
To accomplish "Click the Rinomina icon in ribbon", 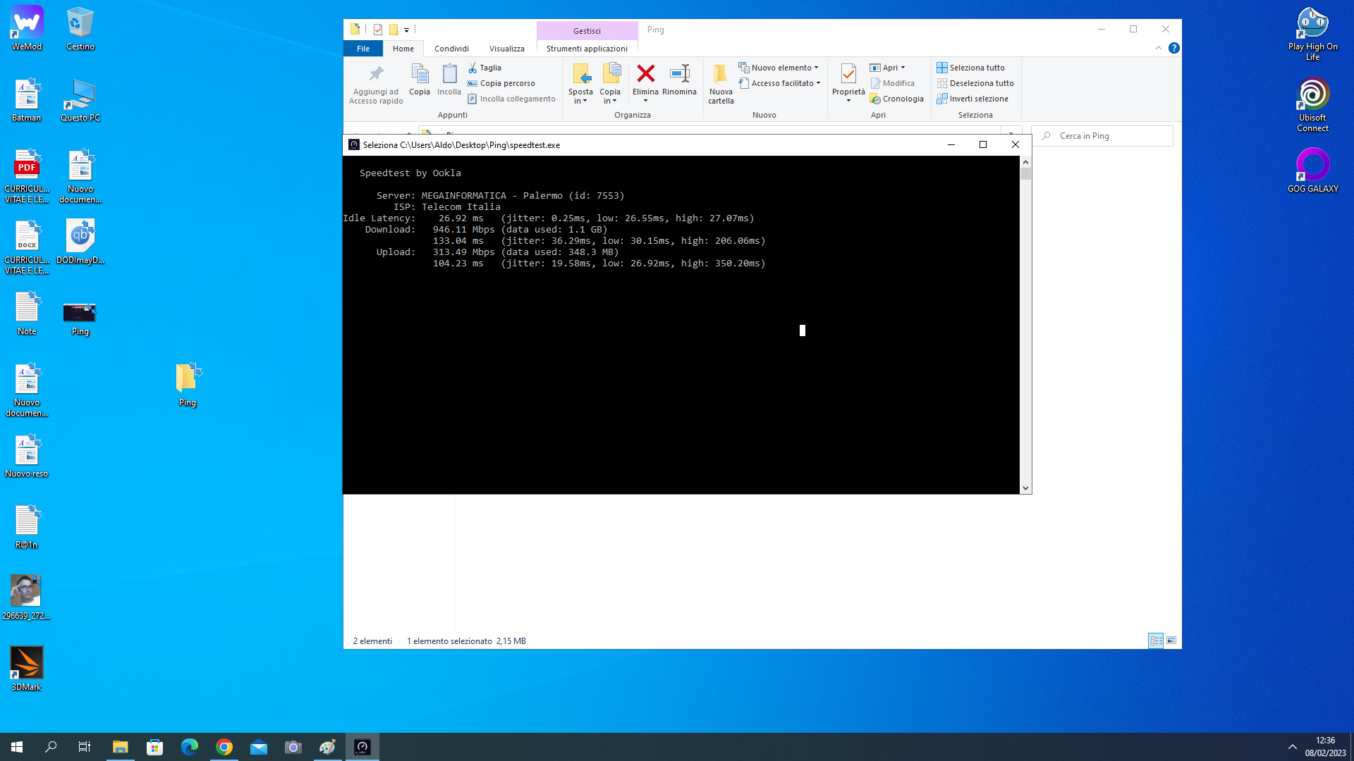I will tap(679, 74).
